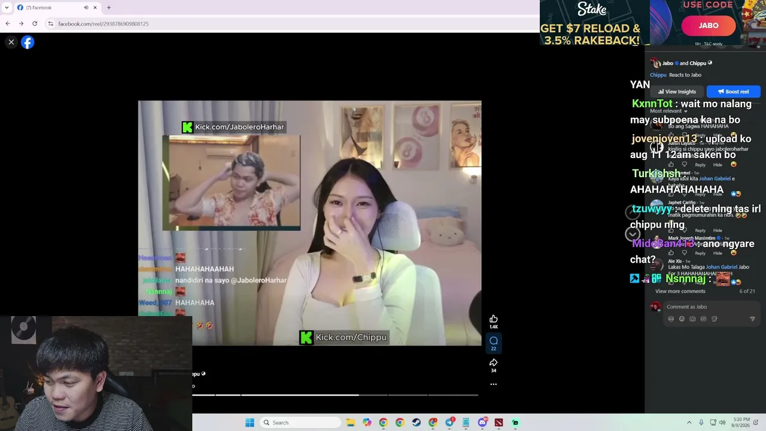The image size is (766, 431).
Task: Add a sticker to the comment
Action: [714, 319]
